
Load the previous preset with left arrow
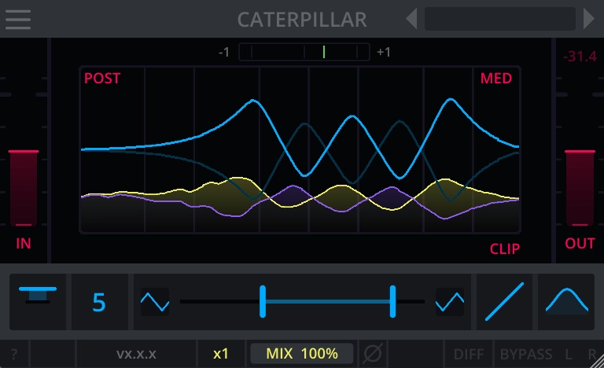tap(412, 19)
